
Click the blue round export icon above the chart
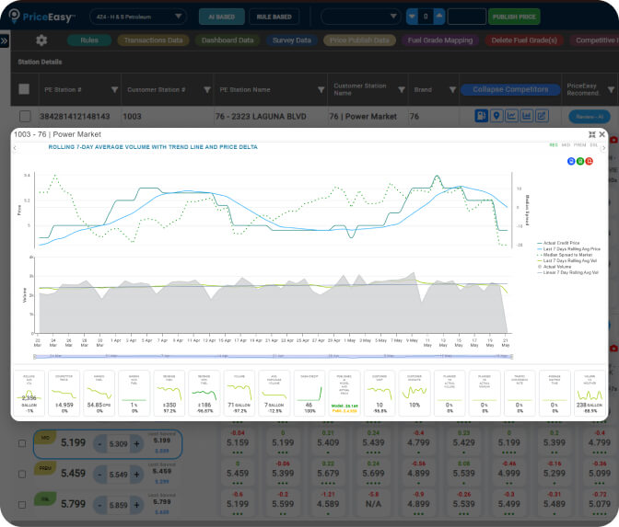coord(571,161)
